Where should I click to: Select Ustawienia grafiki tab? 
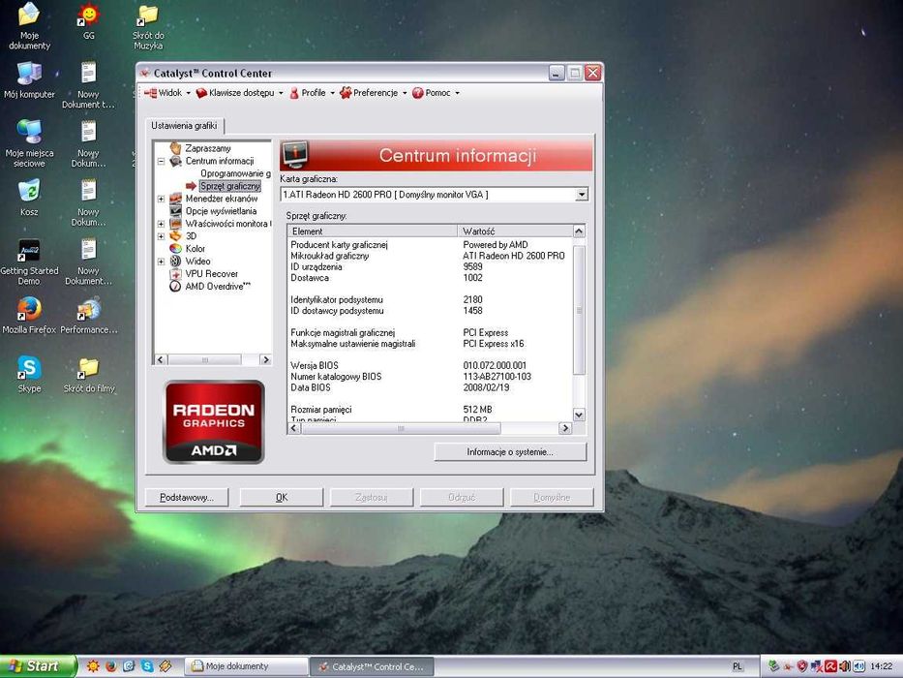coord(184,126)
